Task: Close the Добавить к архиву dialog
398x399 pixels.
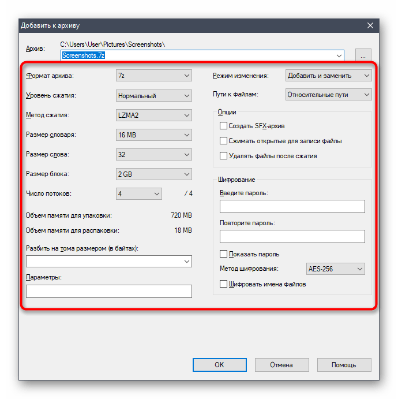Action: [370, 25]
